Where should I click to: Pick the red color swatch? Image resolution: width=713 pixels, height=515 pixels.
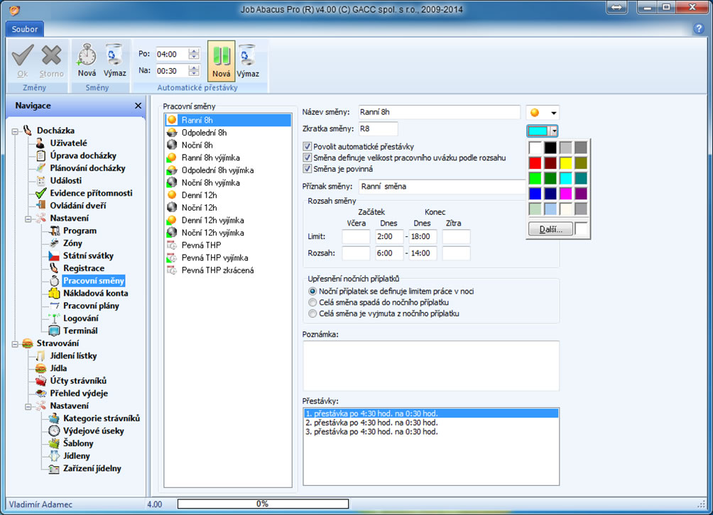pos(535,162)
